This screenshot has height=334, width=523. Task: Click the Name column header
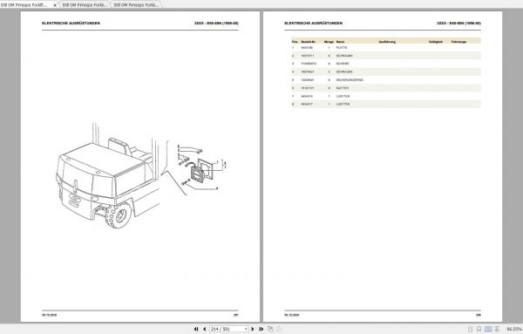340,42
